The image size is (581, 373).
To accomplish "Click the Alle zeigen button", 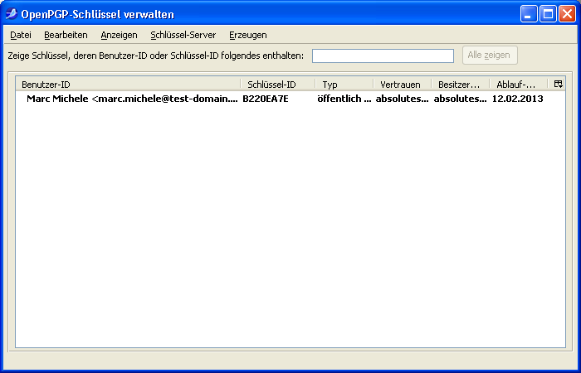I will pyautogui.click(x=490, y=56).
